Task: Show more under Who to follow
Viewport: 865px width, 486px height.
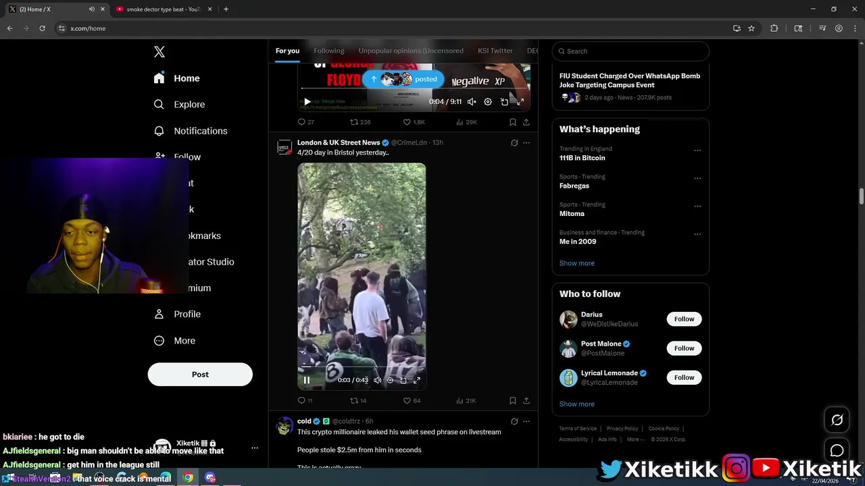Action: [x=577, y=404]
